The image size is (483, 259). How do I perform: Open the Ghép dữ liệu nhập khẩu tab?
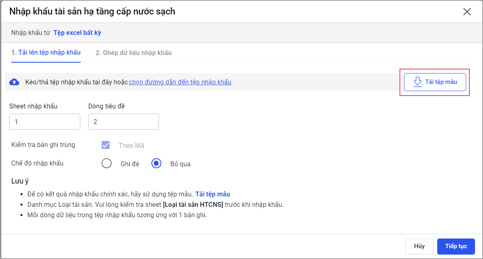tap(133, 53)
